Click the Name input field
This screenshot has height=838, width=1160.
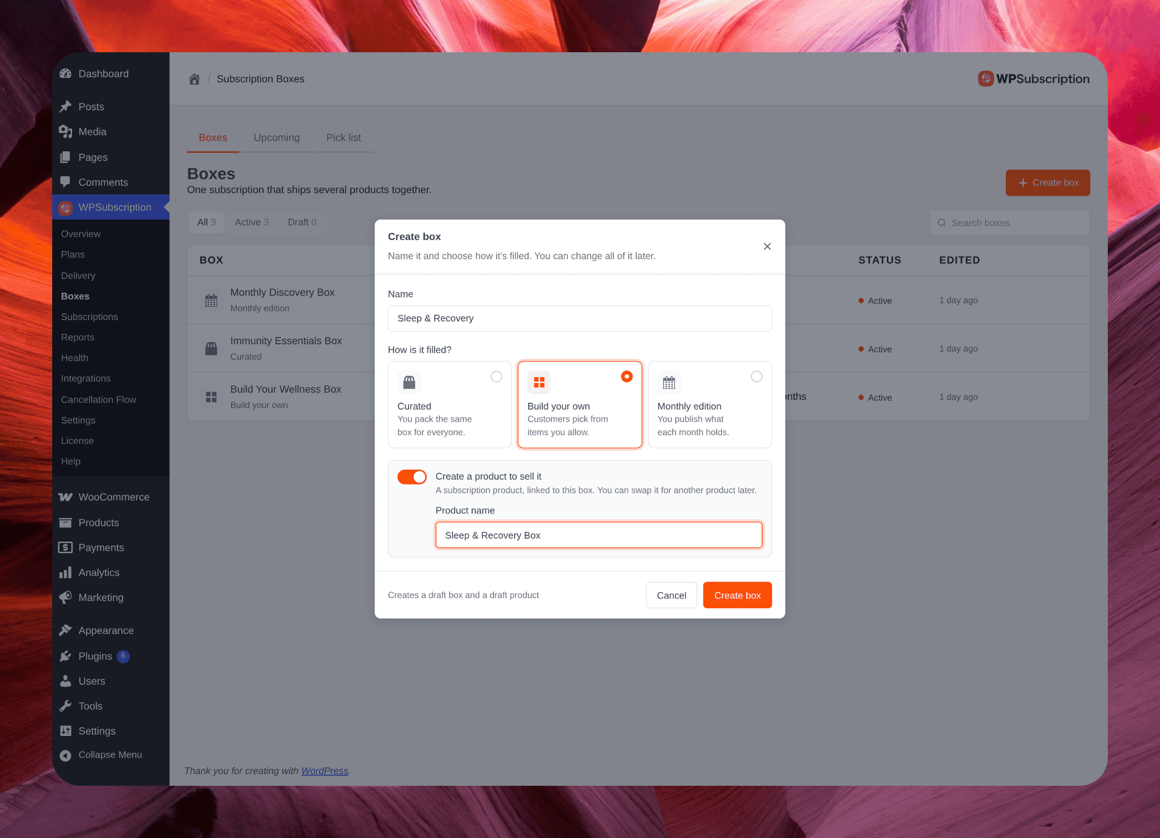580,318
